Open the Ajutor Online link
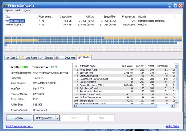This screenshot has width=186, height=131. tap(172, 126)
